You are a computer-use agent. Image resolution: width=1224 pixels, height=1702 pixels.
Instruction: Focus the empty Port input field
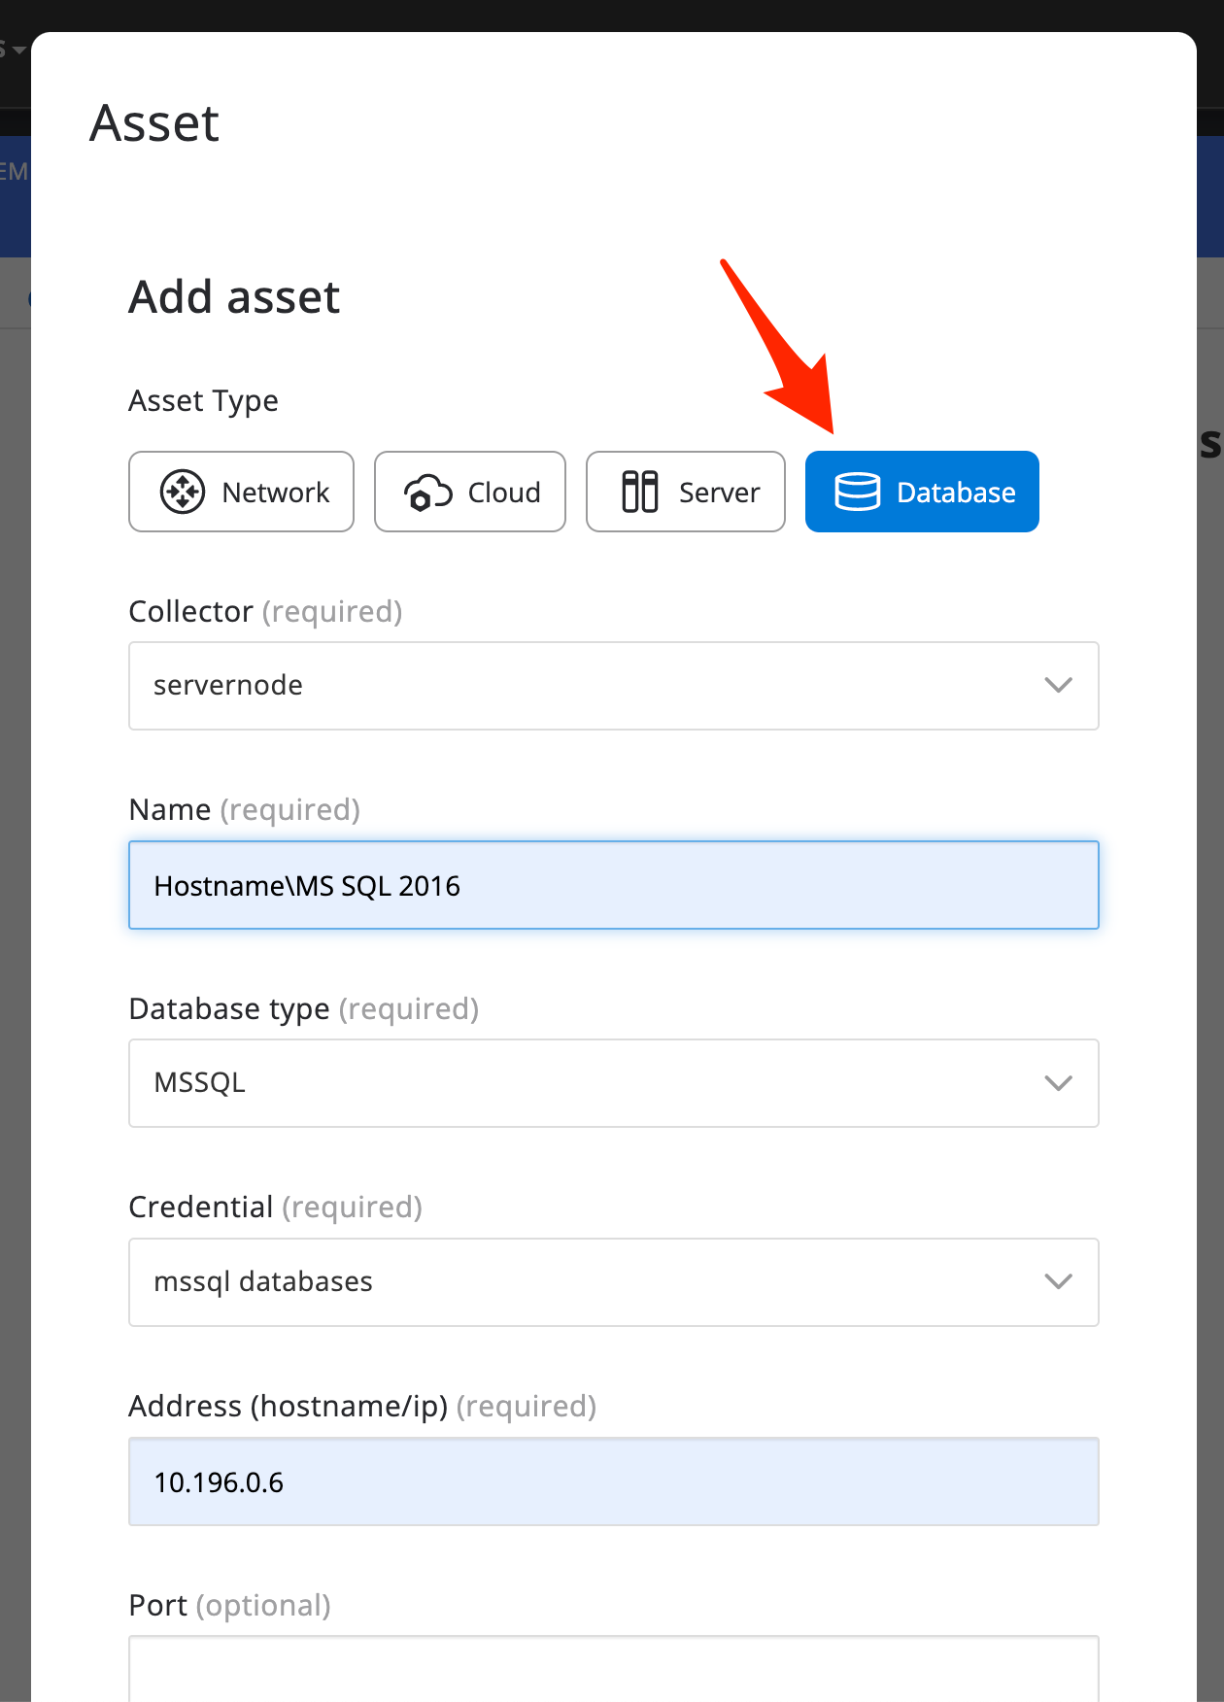pos(614,1671)
